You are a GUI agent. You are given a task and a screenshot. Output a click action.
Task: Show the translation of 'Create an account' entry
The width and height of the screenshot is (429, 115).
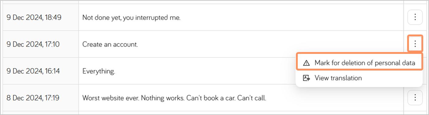coord(359,78)
